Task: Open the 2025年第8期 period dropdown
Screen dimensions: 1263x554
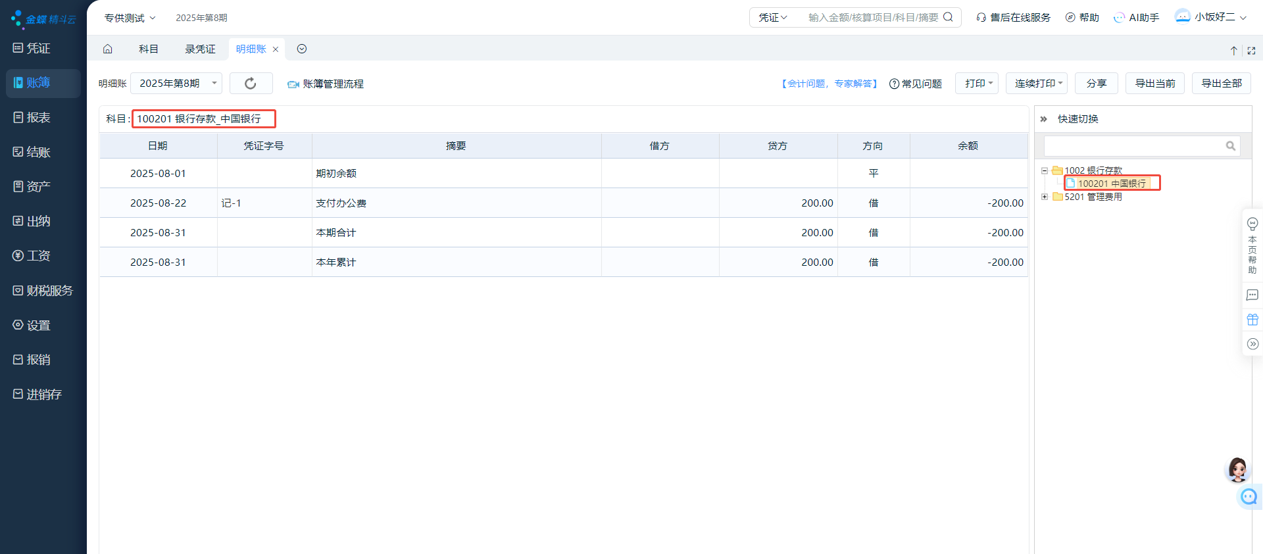Action: (176, 84)
